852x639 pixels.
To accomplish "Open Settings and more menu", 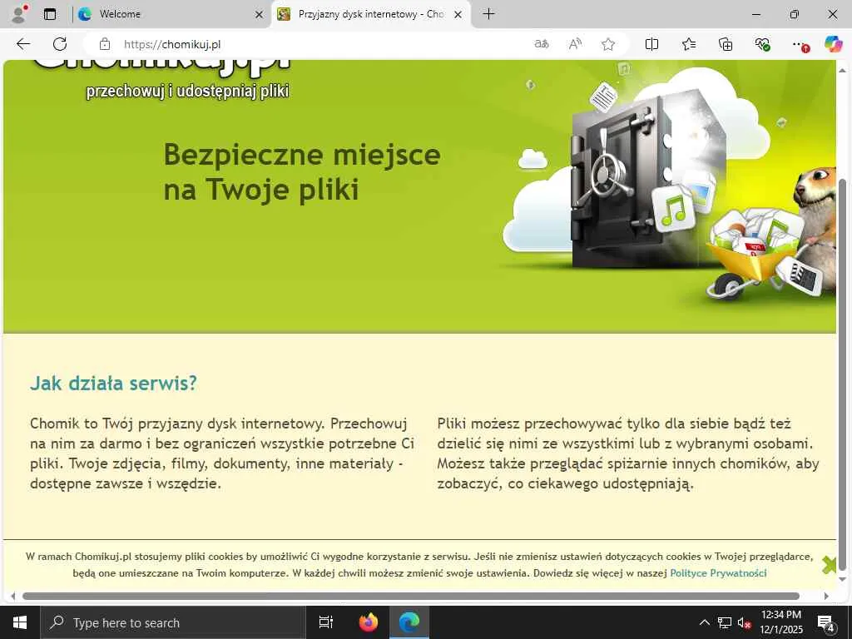I will pyautogui.click(x=799, y=44).
